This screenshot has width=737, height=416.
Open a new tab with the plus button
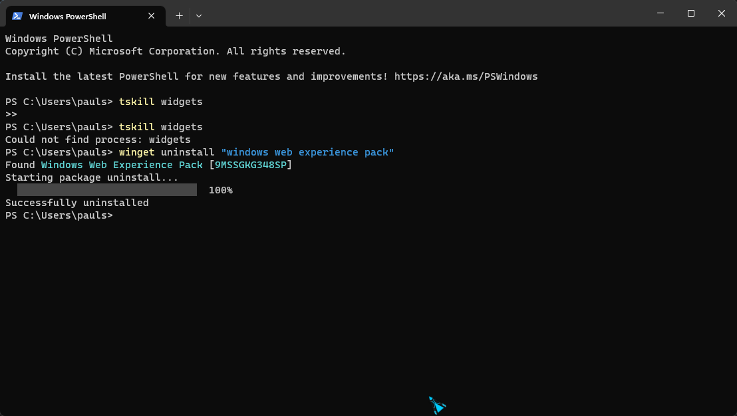[179, 16]
